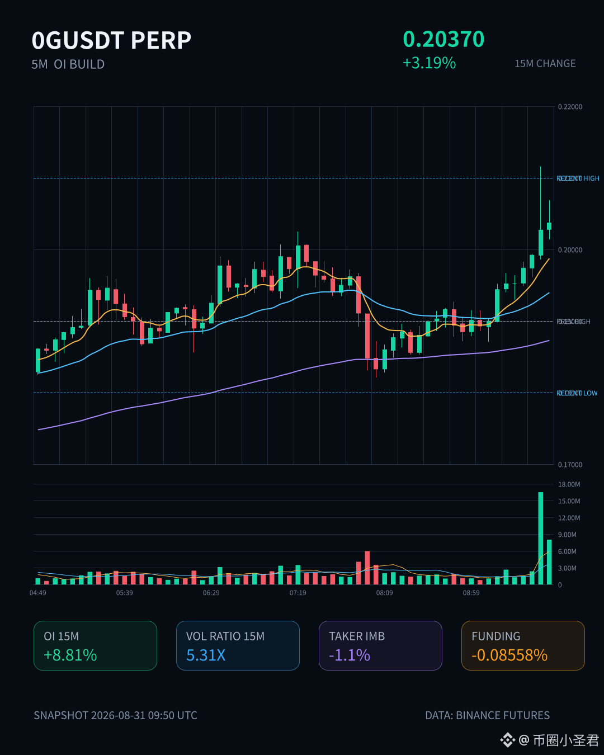Click the 5.31X volume ratio value

(206, 655)
